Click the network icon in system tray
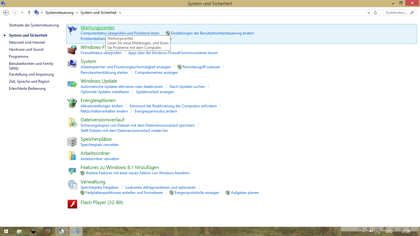Viewport: 420px width, 236px height. 378,232
